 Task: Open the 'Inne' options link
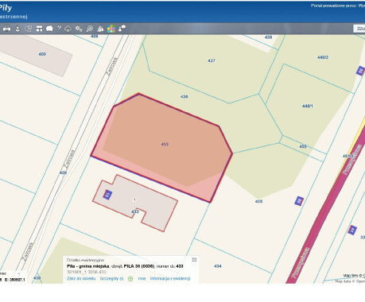142,278
